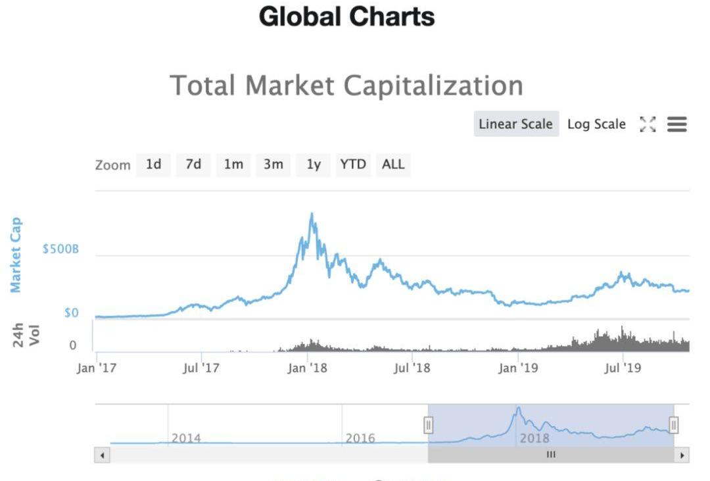Click the scrollbar thumb grip
Screen dimensions: 710x481
click(x=551, y=455)
